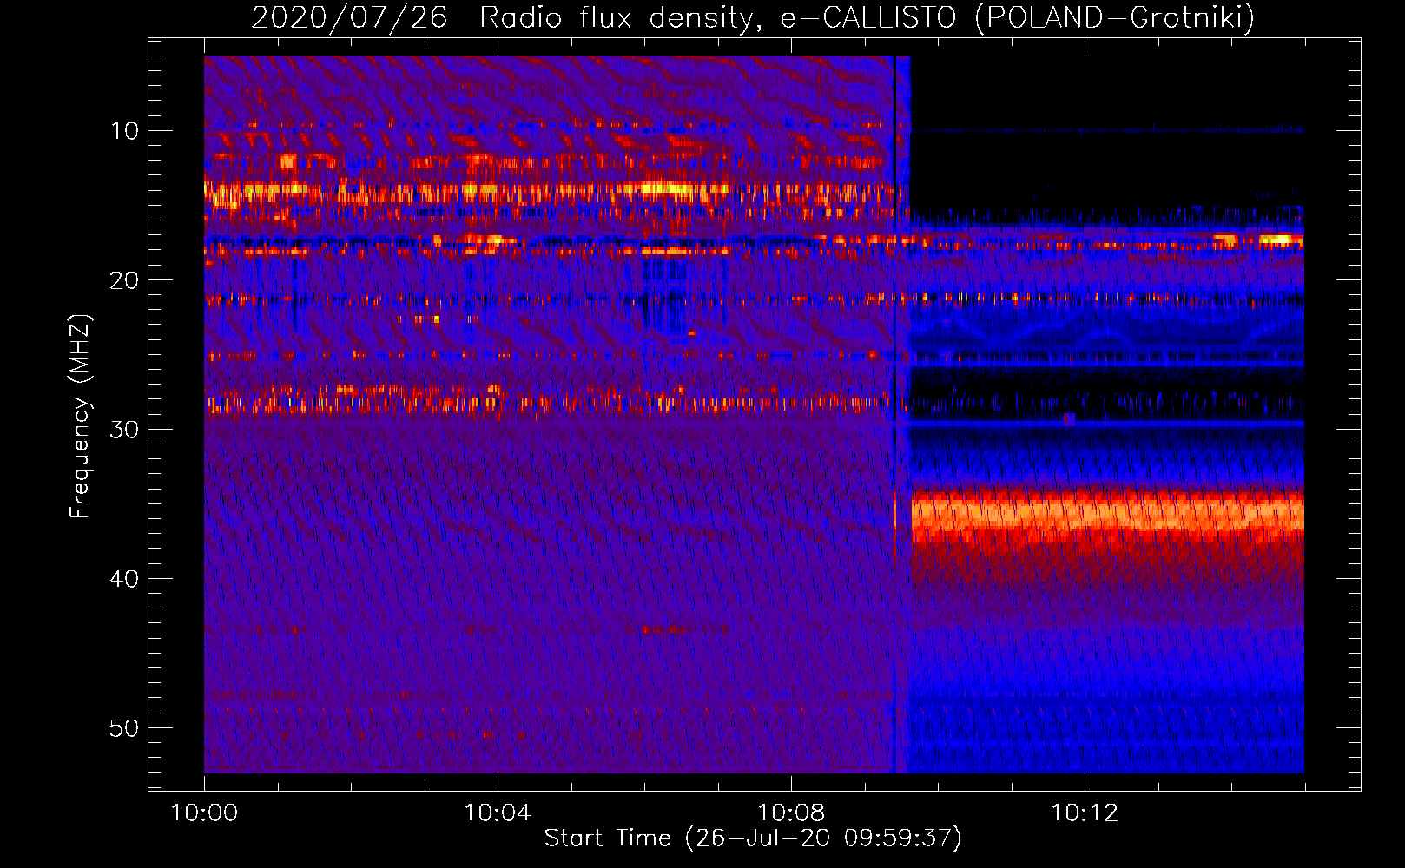1405x868 pixels.
Task: Click the 10:08 time tick label
Action: click(x=791, y=813)
